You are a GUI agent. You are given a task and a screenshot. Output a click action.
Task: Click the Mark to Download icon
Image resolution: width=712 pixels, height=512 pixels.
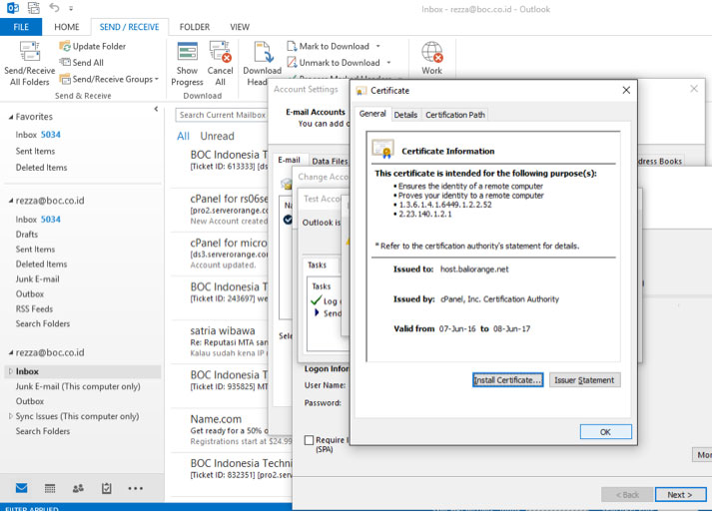[x=292, y=46]
